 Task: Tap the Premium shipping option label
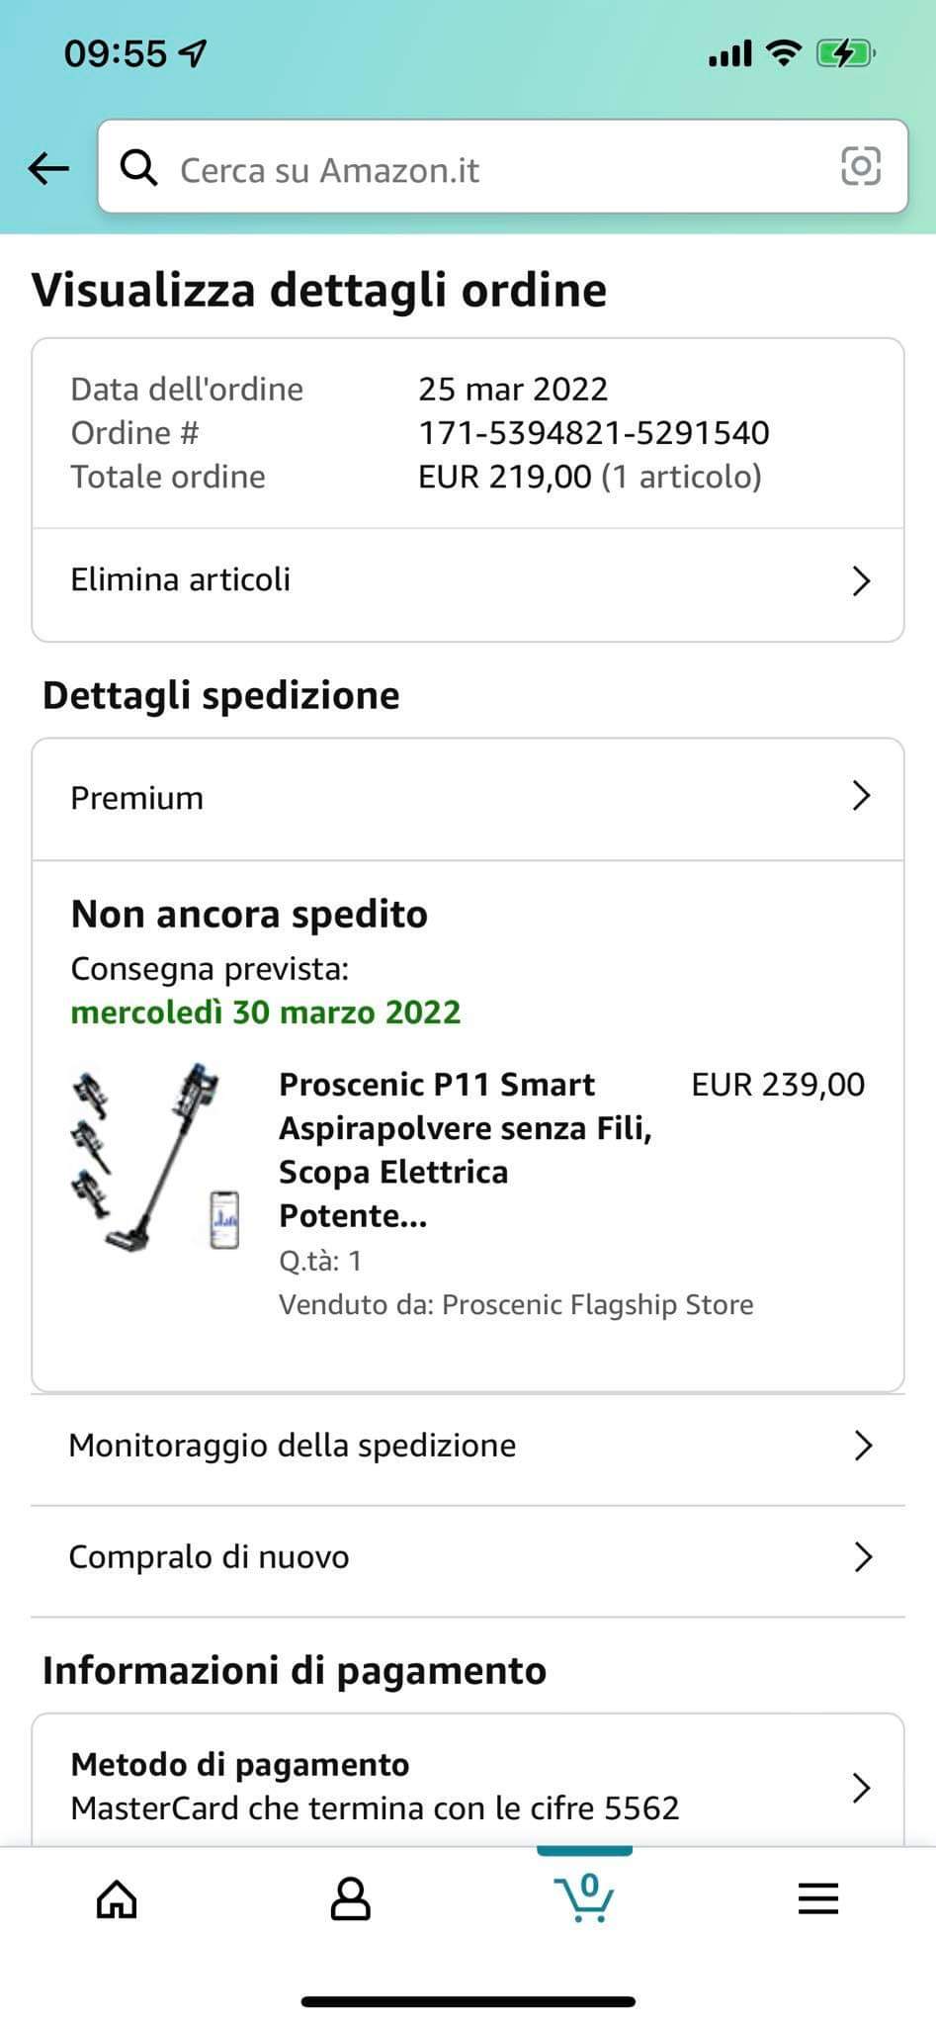pyautogui.click(x=137, y=798)
